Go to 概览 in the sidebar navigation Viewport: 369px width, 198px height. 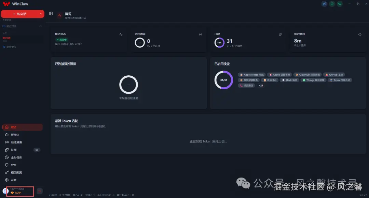pyautogui.click(x=23, y=127)
